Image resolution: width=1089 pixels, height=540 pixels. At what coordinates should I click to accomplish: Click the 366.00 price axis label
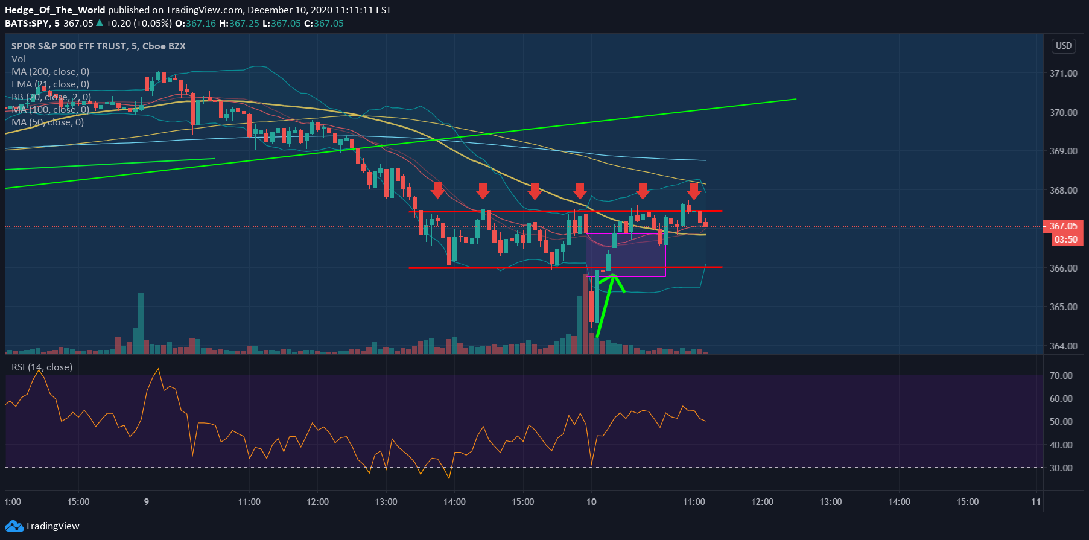pyautogui.click(x=1064, y=268)
